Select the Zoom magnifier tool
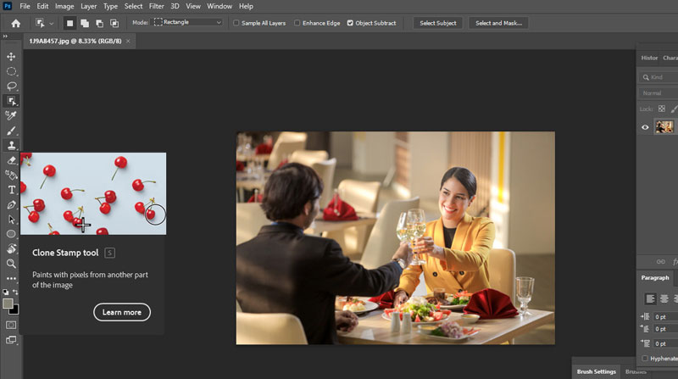 tap(12, 264)
